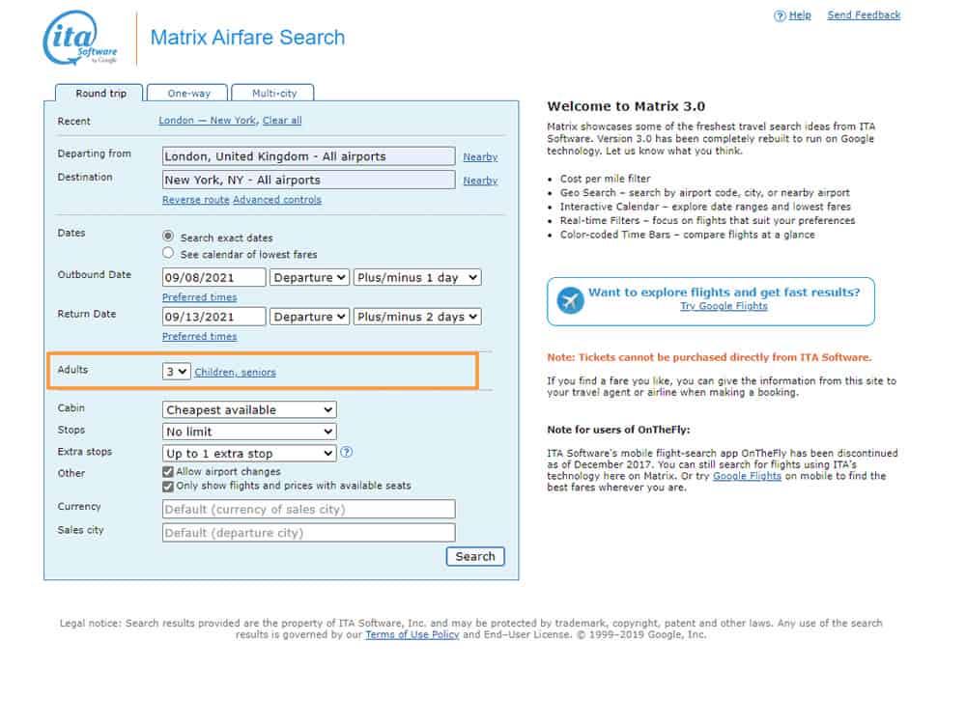Open Children, seniors passenger link
The height and width of the screenshot is (726, 966).
click(x=236, y=373)
